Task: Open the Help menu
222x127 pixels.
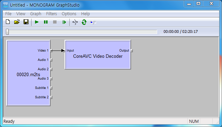Action: [85, 14]
